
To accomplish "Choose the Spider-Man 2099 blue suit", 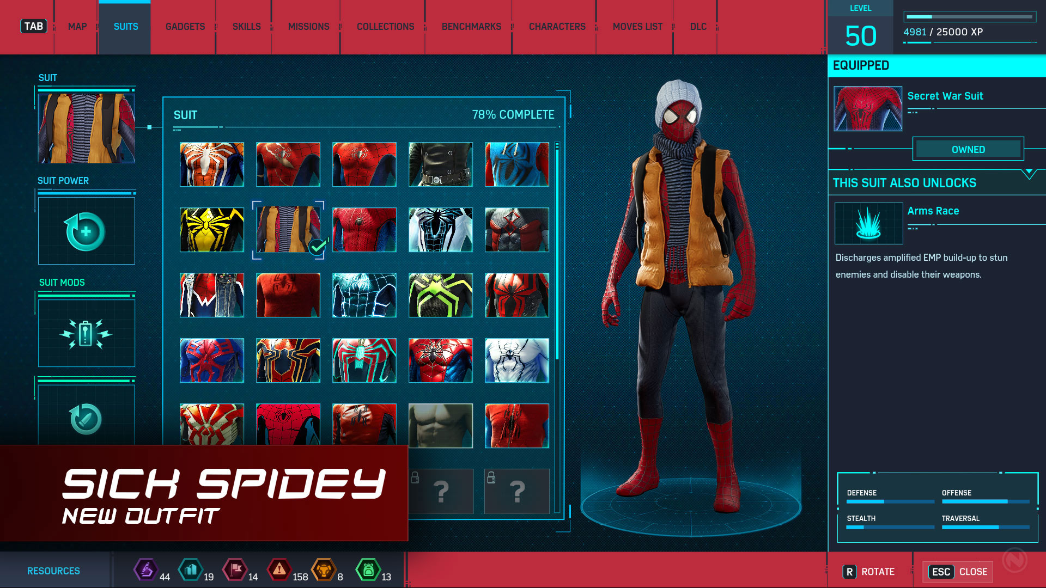I will 212,360.
